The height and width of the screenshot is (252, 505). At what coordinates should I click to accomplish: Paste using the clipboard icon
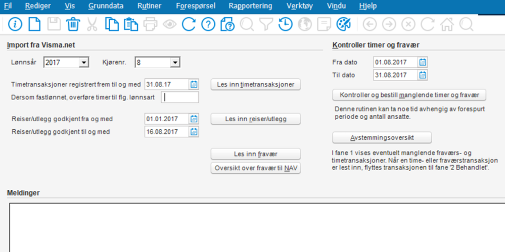131,24
